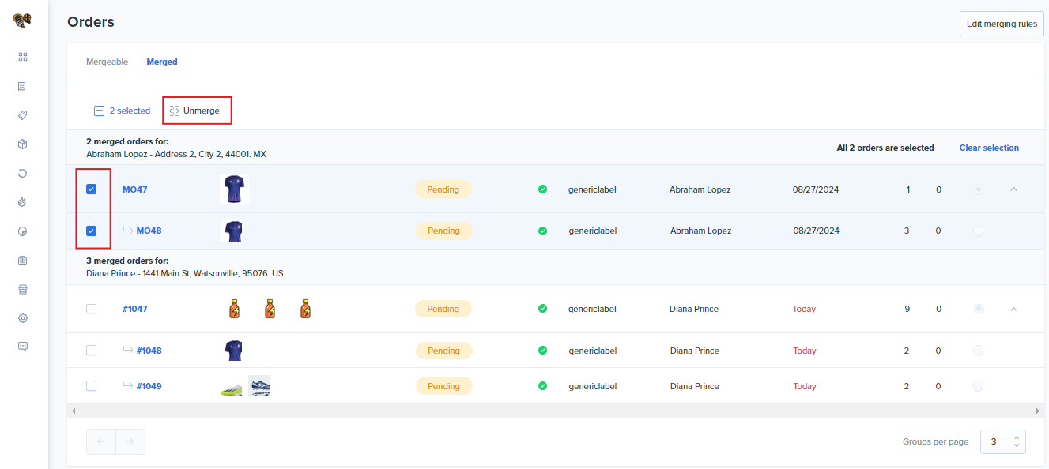Viewport: 1049px width, 469px height.
Task: Open the chat bubble icon in sidebar
Action: point(23,347)
